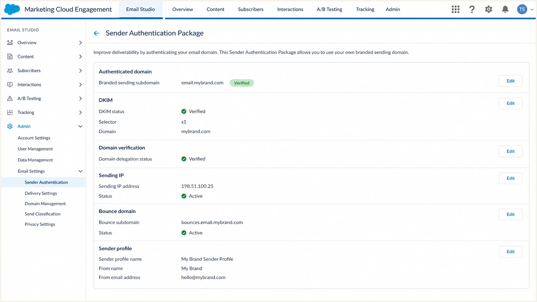This screenshot has height=302, width=537.
Task: Select Sender Authentication in sidebar
Action: 43,182
